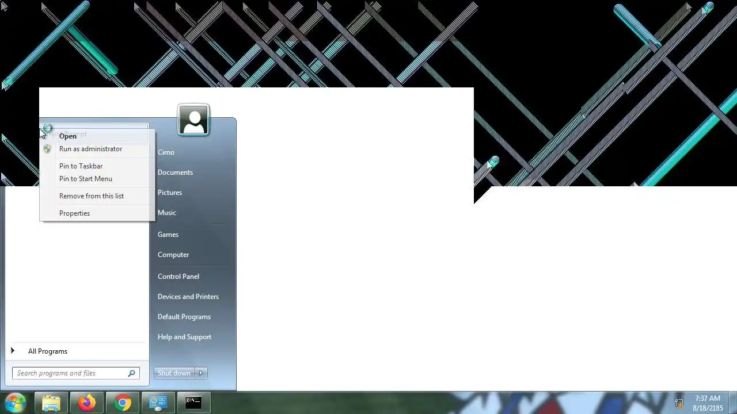The height and width of the screenshot is (414, 737).
Task: Open the Cirno user folder link
Action: [x=166, y=152]
